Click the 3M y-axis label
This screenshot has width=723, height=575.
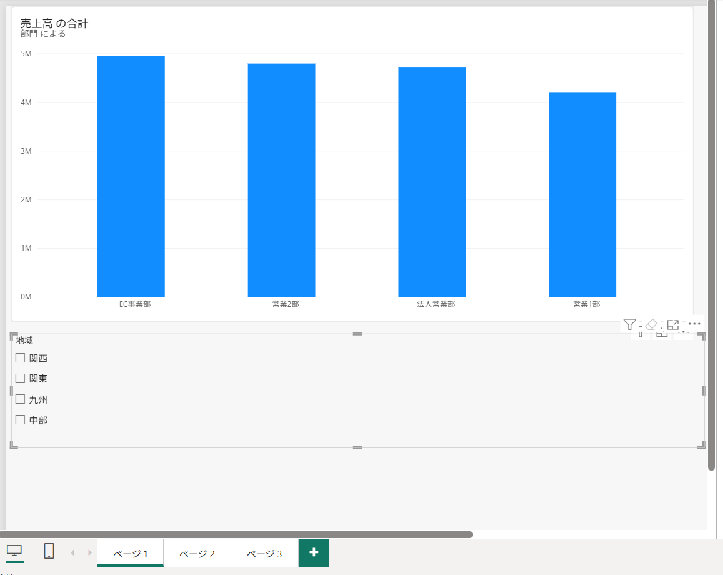[x=26, y=151]
